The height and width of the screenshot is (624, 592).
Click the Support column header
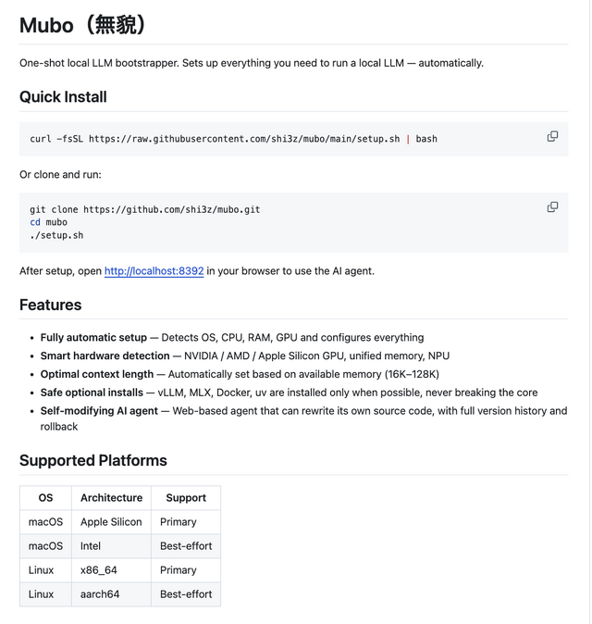point(186,498)
